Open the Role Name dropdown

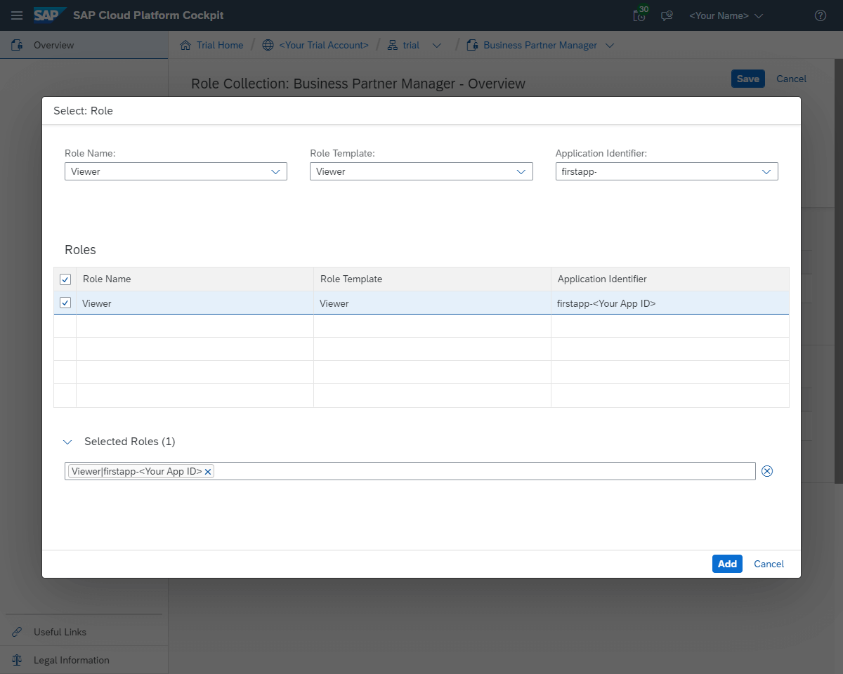275,171
